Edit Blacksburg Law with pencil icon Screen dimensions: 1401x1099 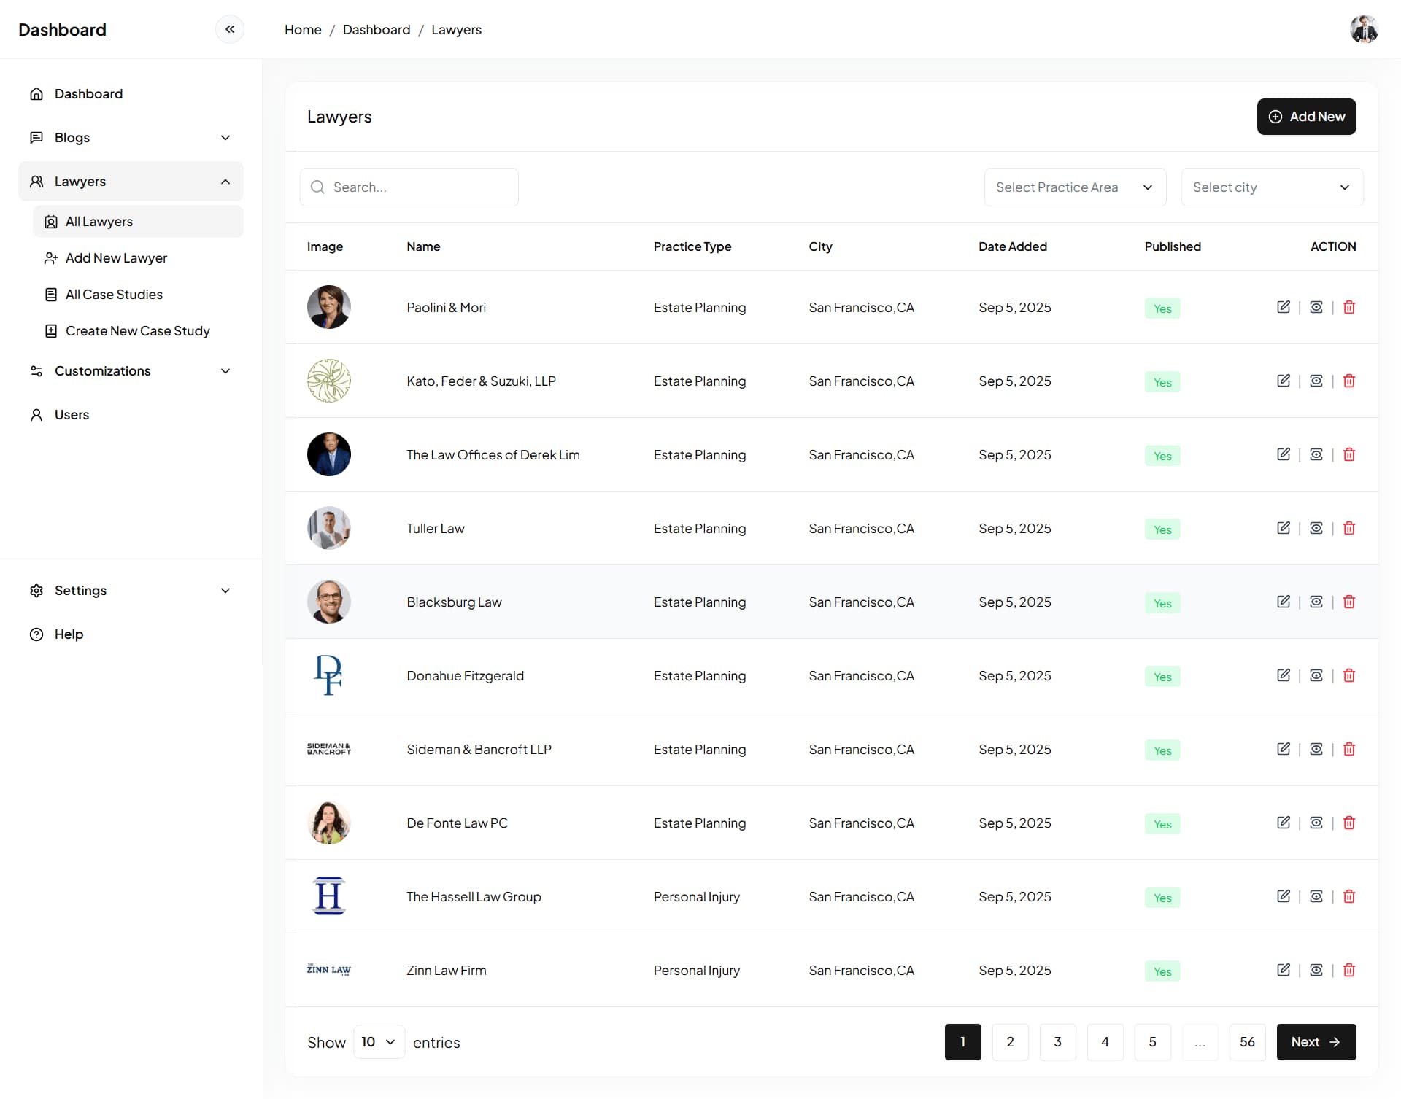[x=1284, y=602]
